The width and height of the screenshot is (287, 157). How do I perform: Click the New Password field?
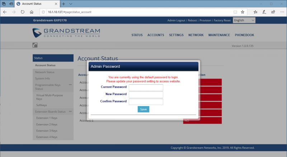[146, 95]
